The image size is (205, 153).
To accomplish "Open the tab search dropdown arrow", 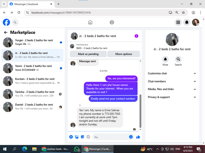I will point(4,4).
